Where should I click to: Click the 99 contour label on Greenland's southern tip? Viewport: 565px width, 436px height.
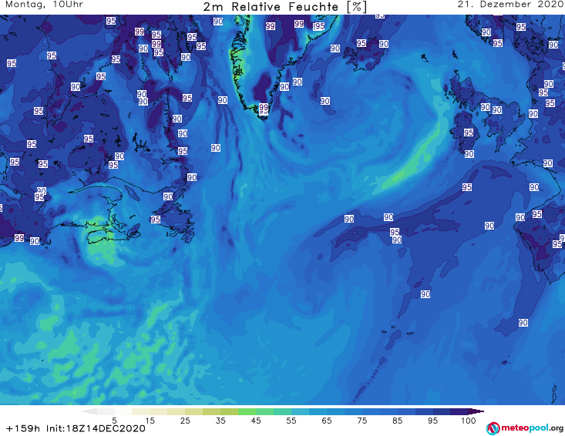[264, 108]
